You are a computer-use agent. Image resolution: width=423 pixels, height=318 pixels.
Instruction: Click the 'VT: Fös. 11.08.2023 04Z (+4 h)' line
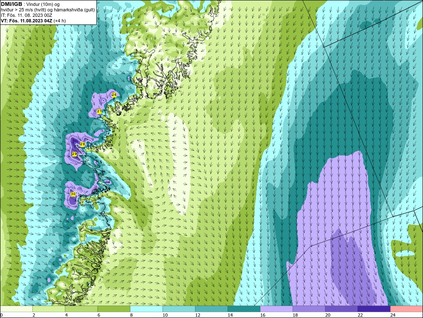coord(33,20)
